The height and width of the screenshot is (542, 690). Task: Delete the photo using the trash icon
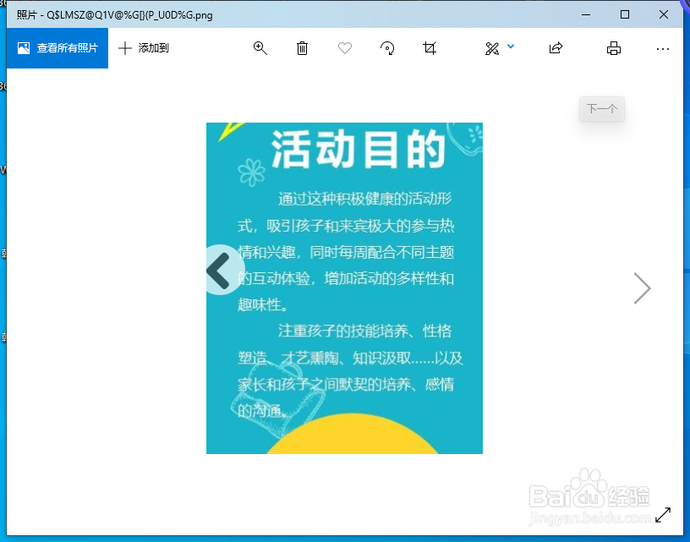302,48
